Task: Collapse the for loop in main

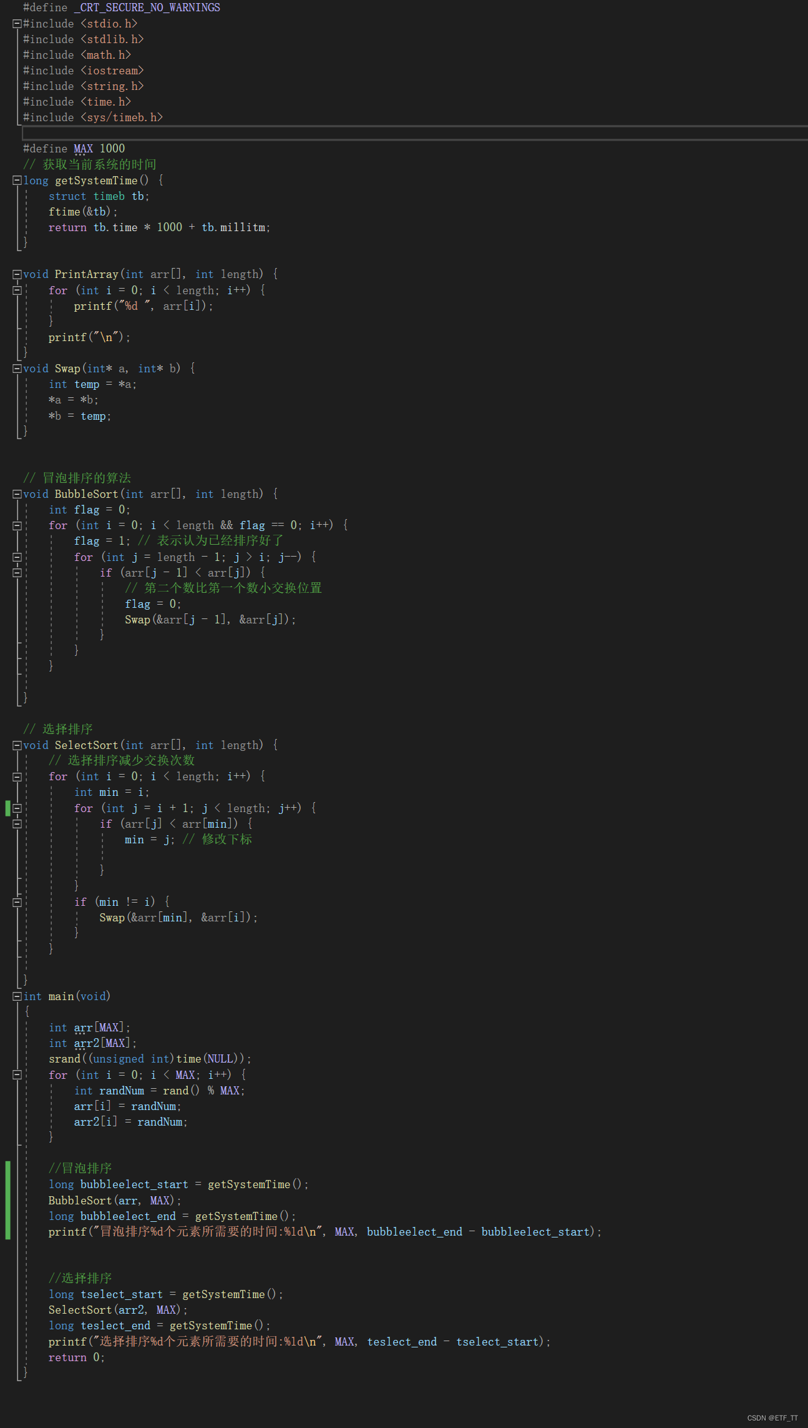Action: (17, 1075)
